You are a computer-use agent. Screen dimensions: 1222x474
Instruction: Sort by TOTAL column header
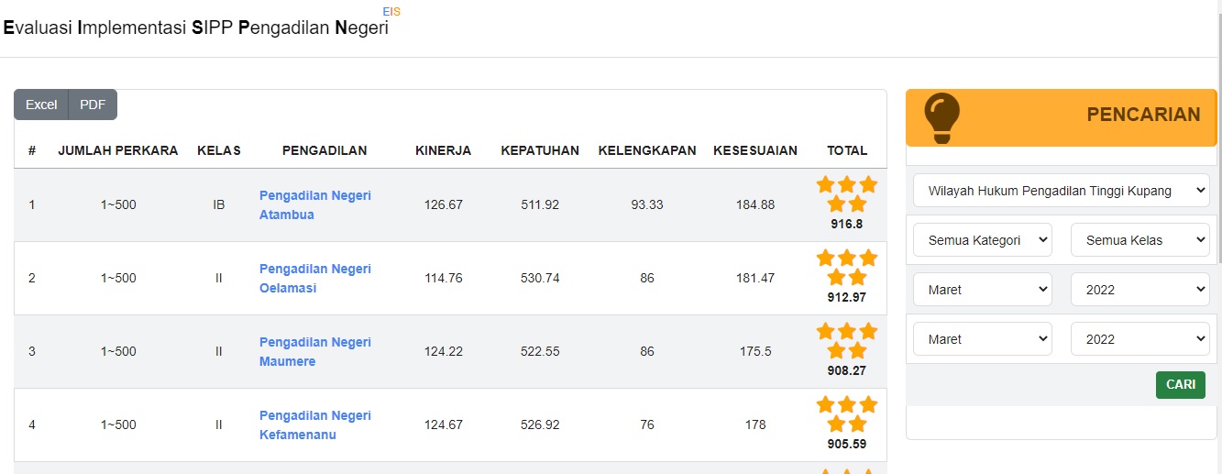(847, 150)
